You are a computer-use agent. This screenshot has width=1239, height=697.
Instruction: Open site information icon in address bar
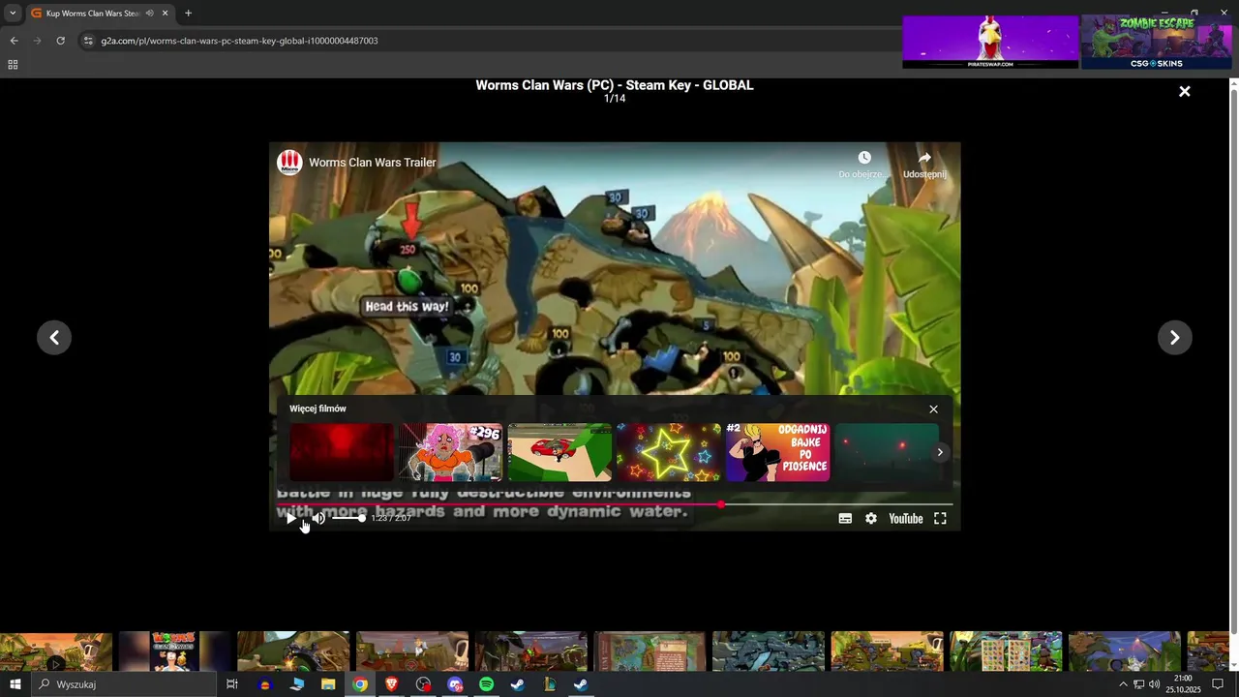click(88, 41)
